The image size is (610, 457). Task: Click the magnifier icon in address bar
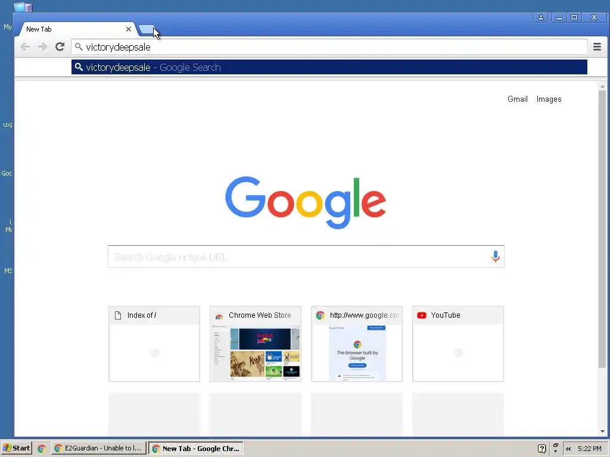click(79, 47)
